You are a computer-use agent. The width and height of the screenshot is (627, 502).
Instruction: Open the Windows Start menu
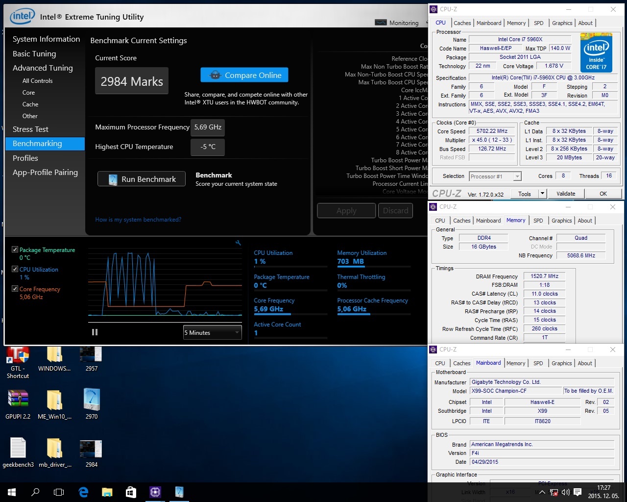click(12, 492)
